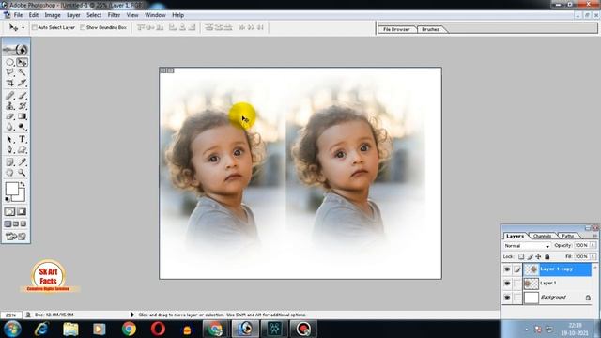Open the Image menu
601x338 pixels.
point(53,15)
